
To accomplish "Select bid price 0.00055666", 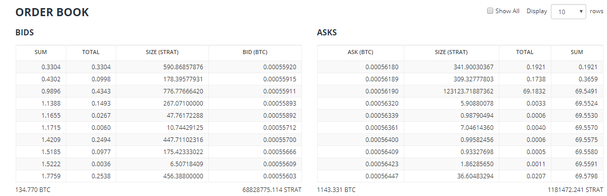I will [279, 152].
